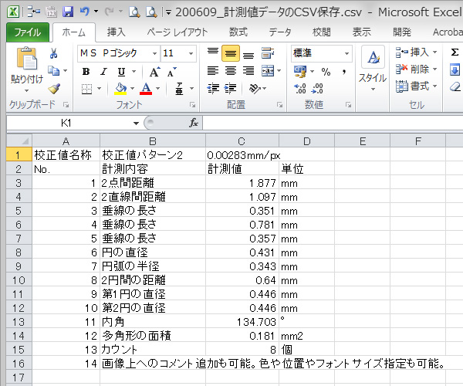The width and height of the screenshot is (463, 386).
Task: Open the font name dropdown
Action: tap(154, 53)
